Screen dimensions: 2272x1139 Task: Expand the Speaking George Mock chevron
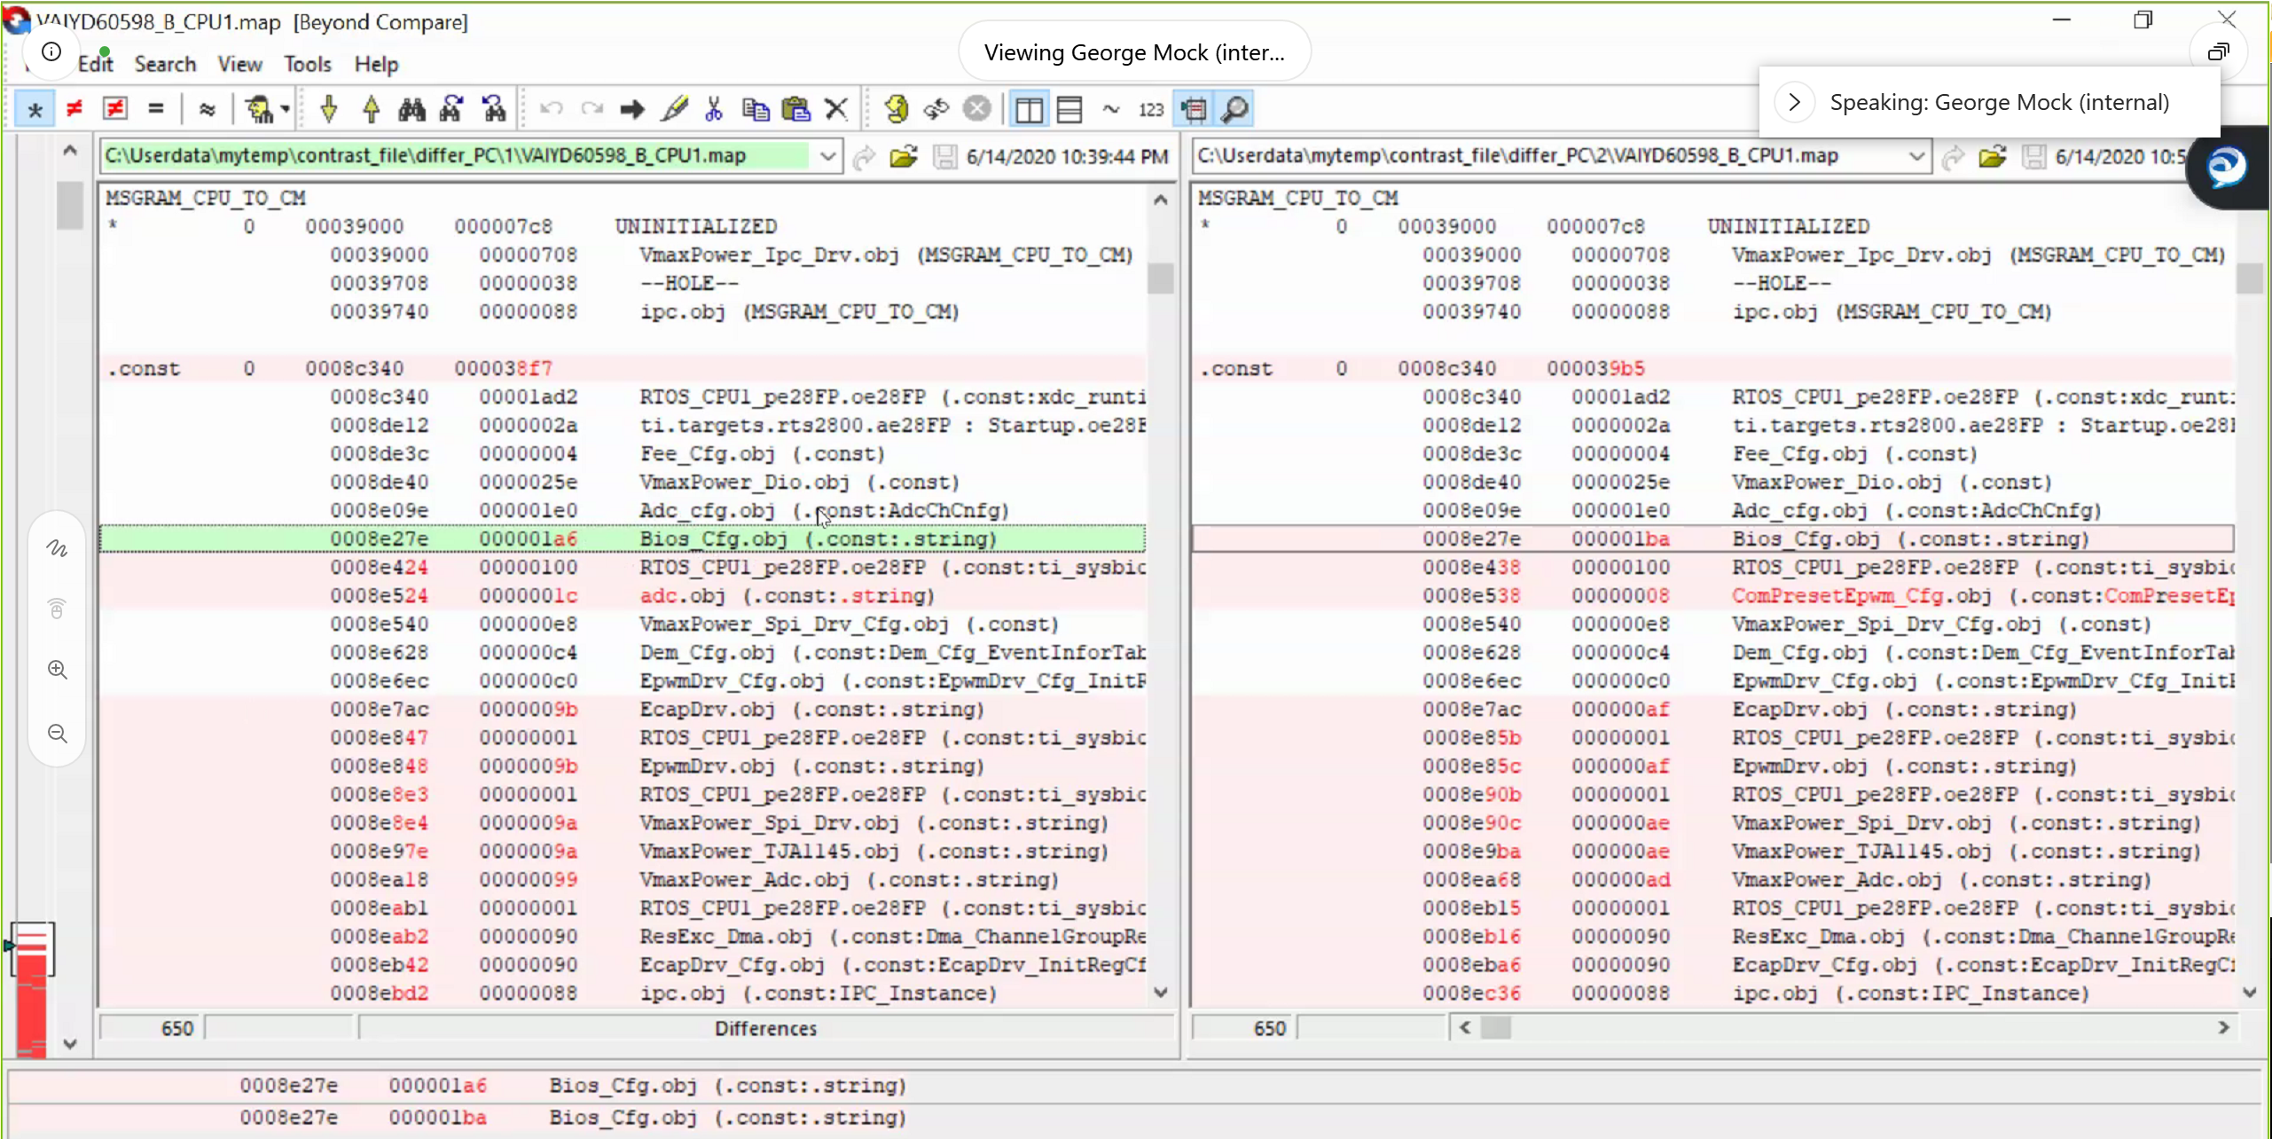coord(1794,102)
